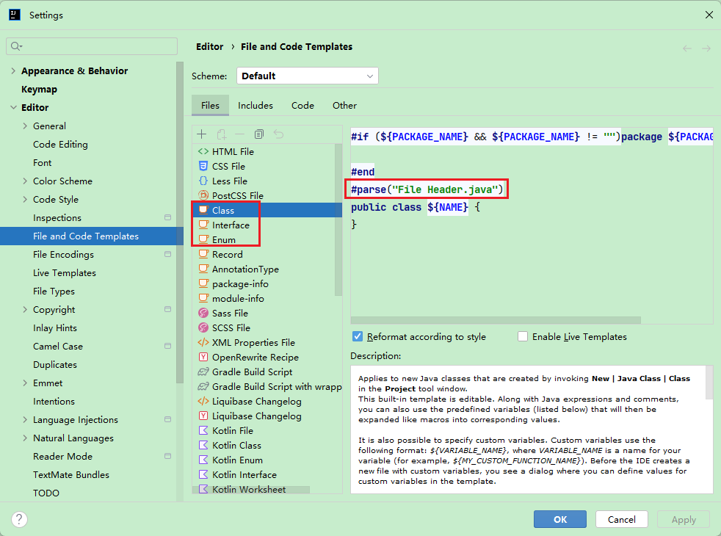Expand the Code Style node
The width and height of the screenshot is (721, 536).
pyautogui.click(x=25, y=200)
